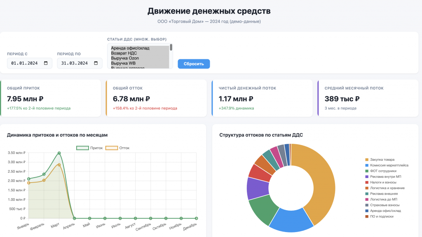Click the March outflow data point
This screenshot has width=422, height=237.
tap(59, 165)
